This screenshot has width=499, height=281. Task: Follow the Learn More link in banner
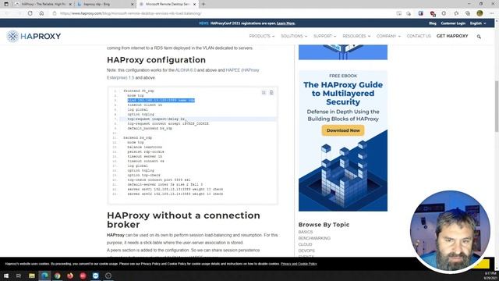tap(286, 23)
